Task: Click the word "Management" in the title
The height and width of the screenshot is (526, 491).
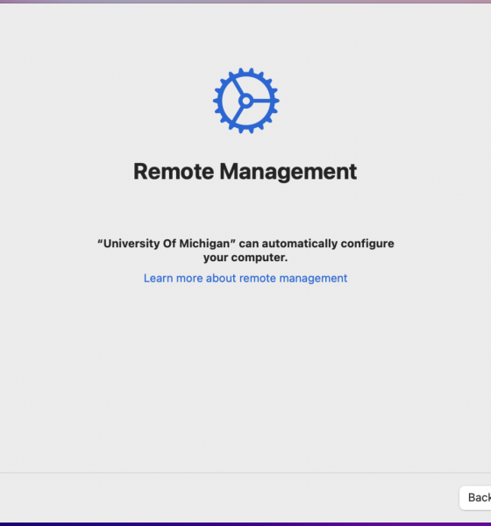Action: click(x=288, y=172)
